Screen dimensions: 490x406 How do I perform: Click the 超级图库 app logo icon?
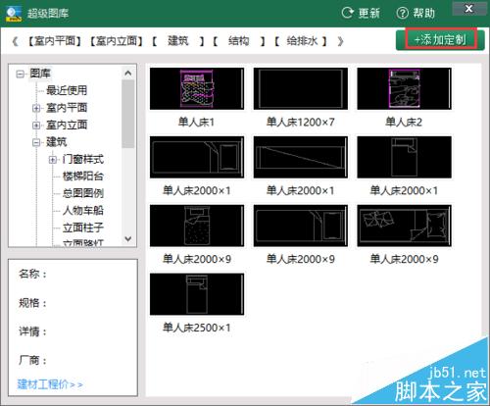tap(13, 13)
